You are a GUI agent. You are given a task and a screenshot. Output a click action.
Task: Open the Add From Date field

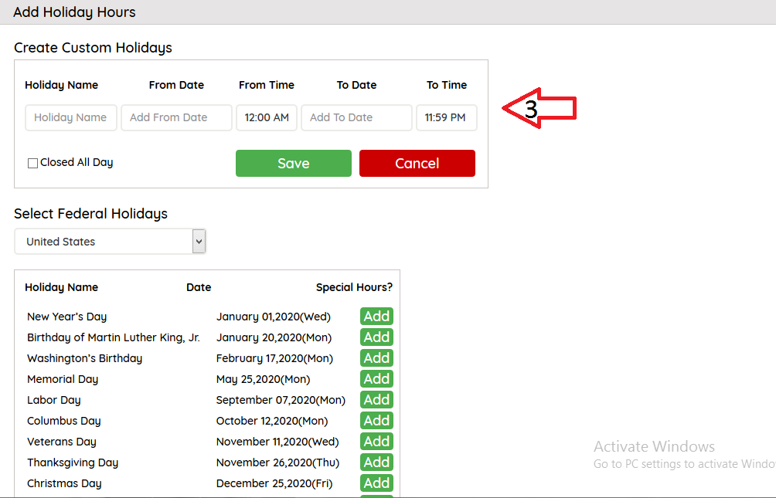[176, 117]
